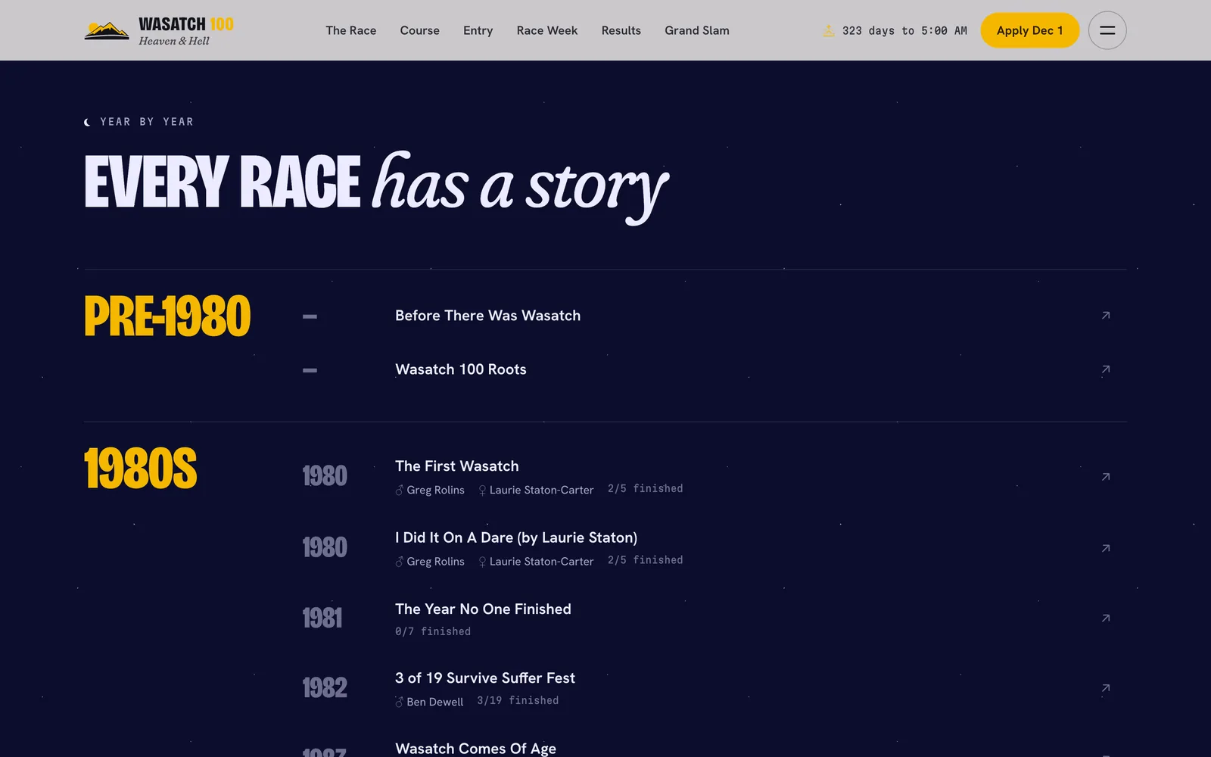Click arrow icon for The First Wasatch
Image resolution: width=1211 pixels, height=757 pixels.
1106,477
